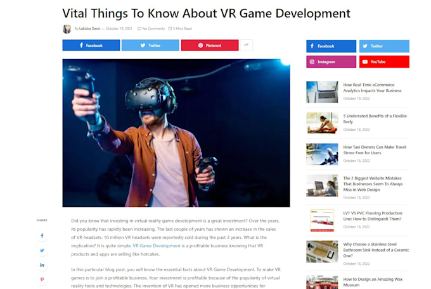This screenshot has height=289, width=431.
Task: Click the Pinterest logo icon inside the red share button
Action: (x=201, y=46)
